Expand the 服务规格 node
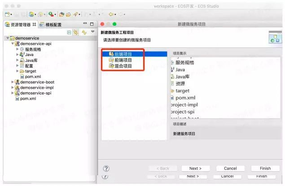 (18, 49)
